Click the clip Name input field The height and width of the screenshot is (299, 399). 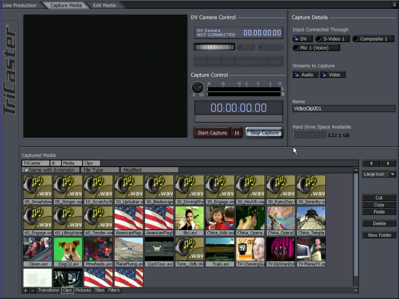[344, 109]
